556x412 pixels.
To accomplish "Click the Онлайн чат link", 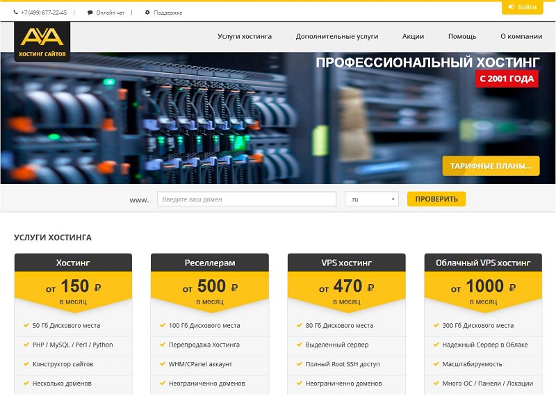I will coord(111,13).
